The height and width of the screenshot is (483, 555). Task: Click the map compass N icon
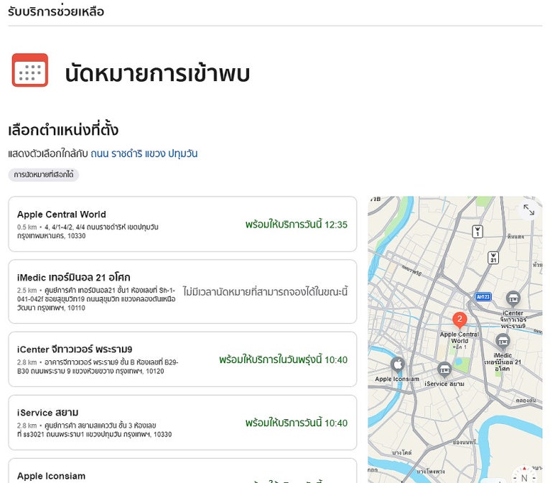coord(524,476)
